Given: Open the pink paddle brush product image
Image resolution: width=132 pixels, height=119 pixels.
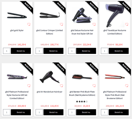Looking at the screenshot, I should (82, 77).
